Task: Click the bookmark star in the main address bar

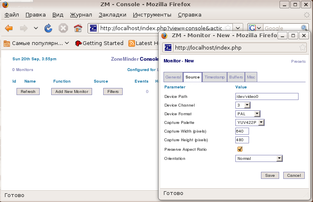Action: tap(228, 28)
